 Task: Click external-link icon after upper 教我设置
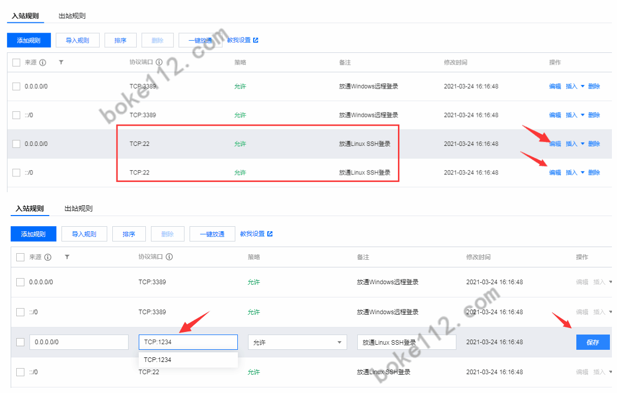tap(256, 40)
